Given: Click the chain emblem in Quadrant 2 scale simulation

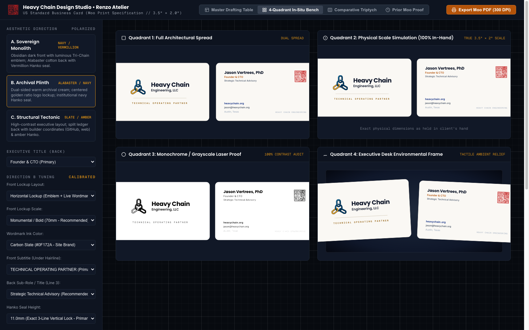Looking at the screenshot, I should pos(341,83).
